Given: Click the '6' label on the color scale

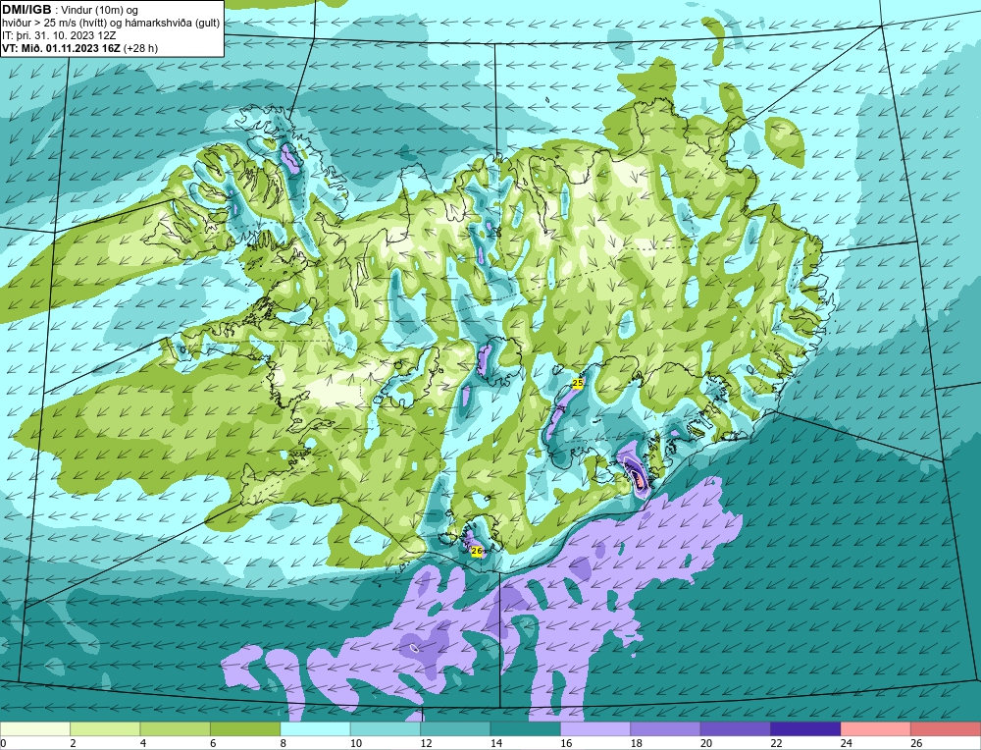Looking at the screenshot, I should tap(213, 743).
